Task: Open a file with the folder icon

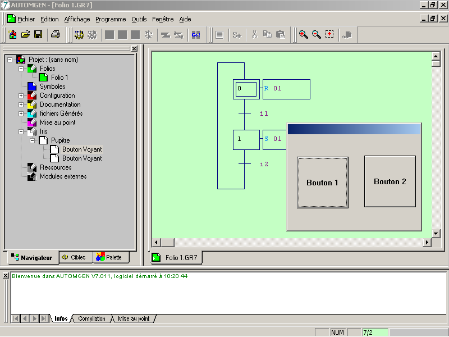Action: pos(25,35)
